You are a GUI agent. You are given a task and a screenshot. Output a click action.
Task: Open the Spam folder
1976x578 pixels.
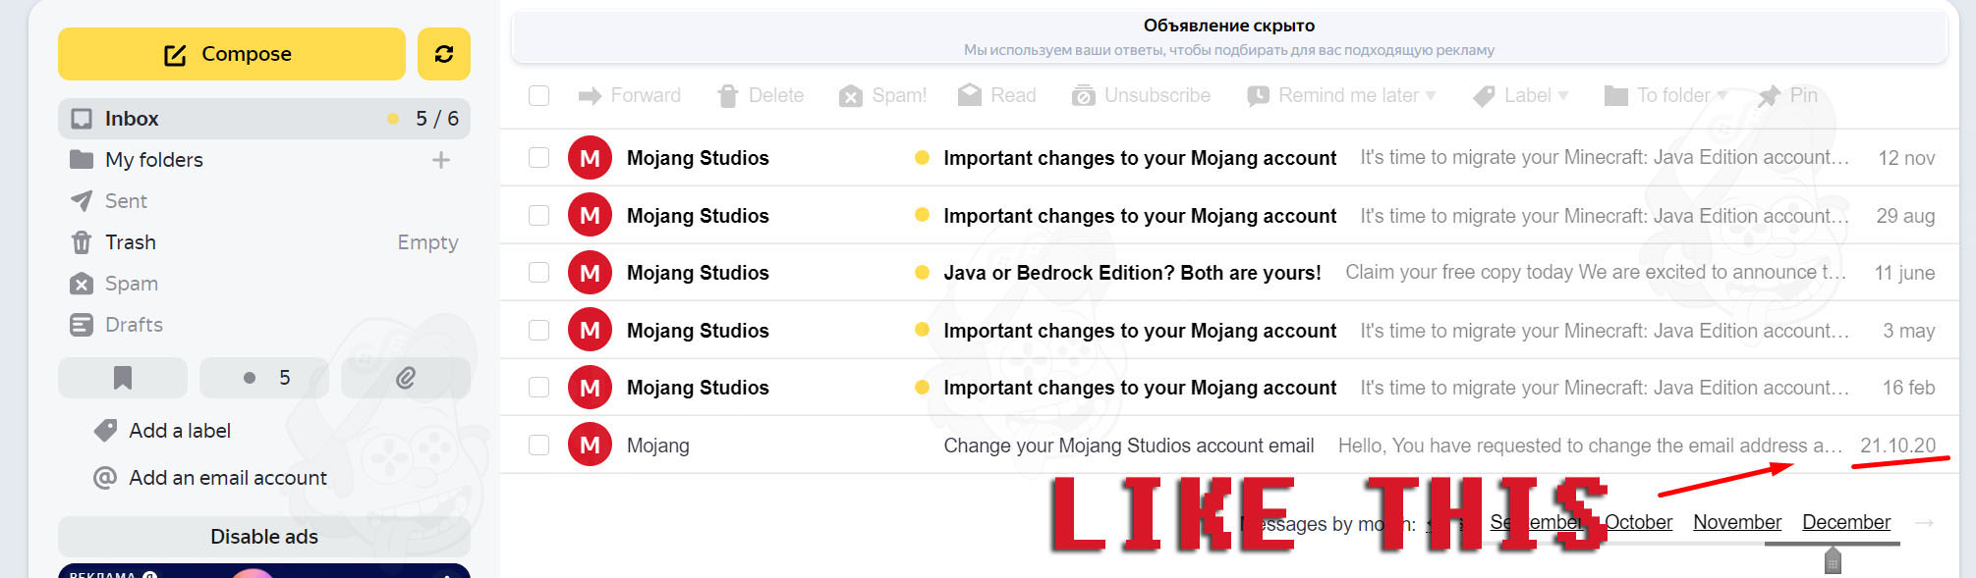point(132,284)
